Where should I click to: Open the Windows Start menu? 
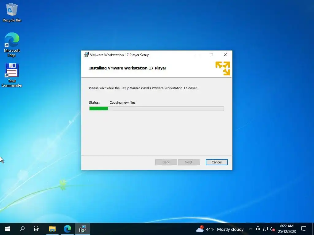tap(7, 229)
